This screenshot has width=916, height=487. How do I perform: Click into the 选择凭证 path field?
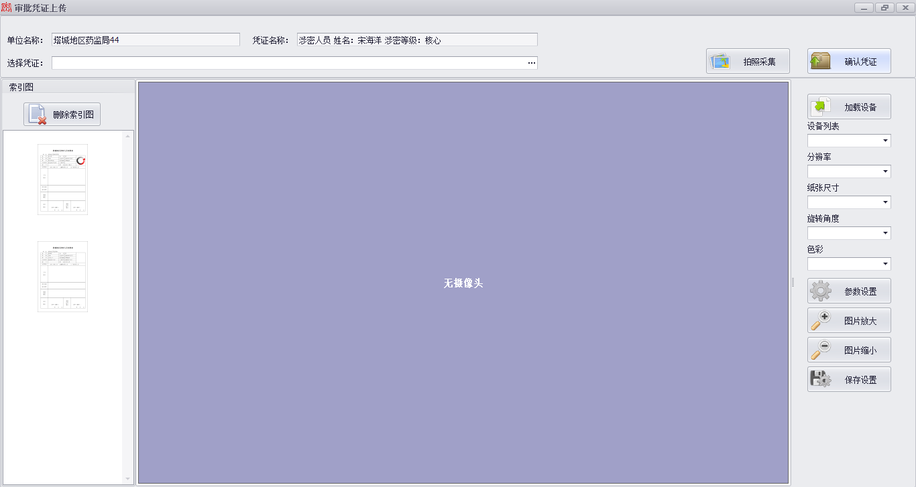(x=288, y=63)
